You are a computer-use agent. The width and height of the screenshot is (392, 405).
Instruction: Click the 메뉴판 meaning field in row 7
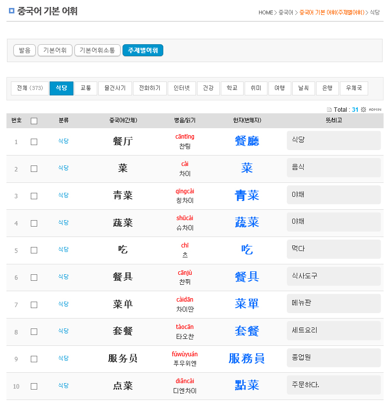point(333,303)
